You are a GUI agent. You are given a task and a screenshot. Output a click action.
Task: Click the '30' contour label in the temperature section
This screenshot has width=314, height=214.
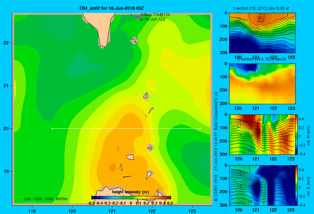tap(259, 18)
